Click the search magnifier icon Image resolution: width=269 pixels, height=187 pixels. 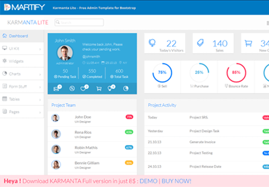click(58, 22)
